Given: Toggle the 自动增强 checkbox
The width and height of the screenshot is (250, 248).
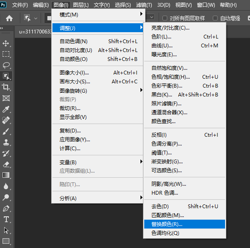Looking at the screenshot, I should tap(215, 18).
